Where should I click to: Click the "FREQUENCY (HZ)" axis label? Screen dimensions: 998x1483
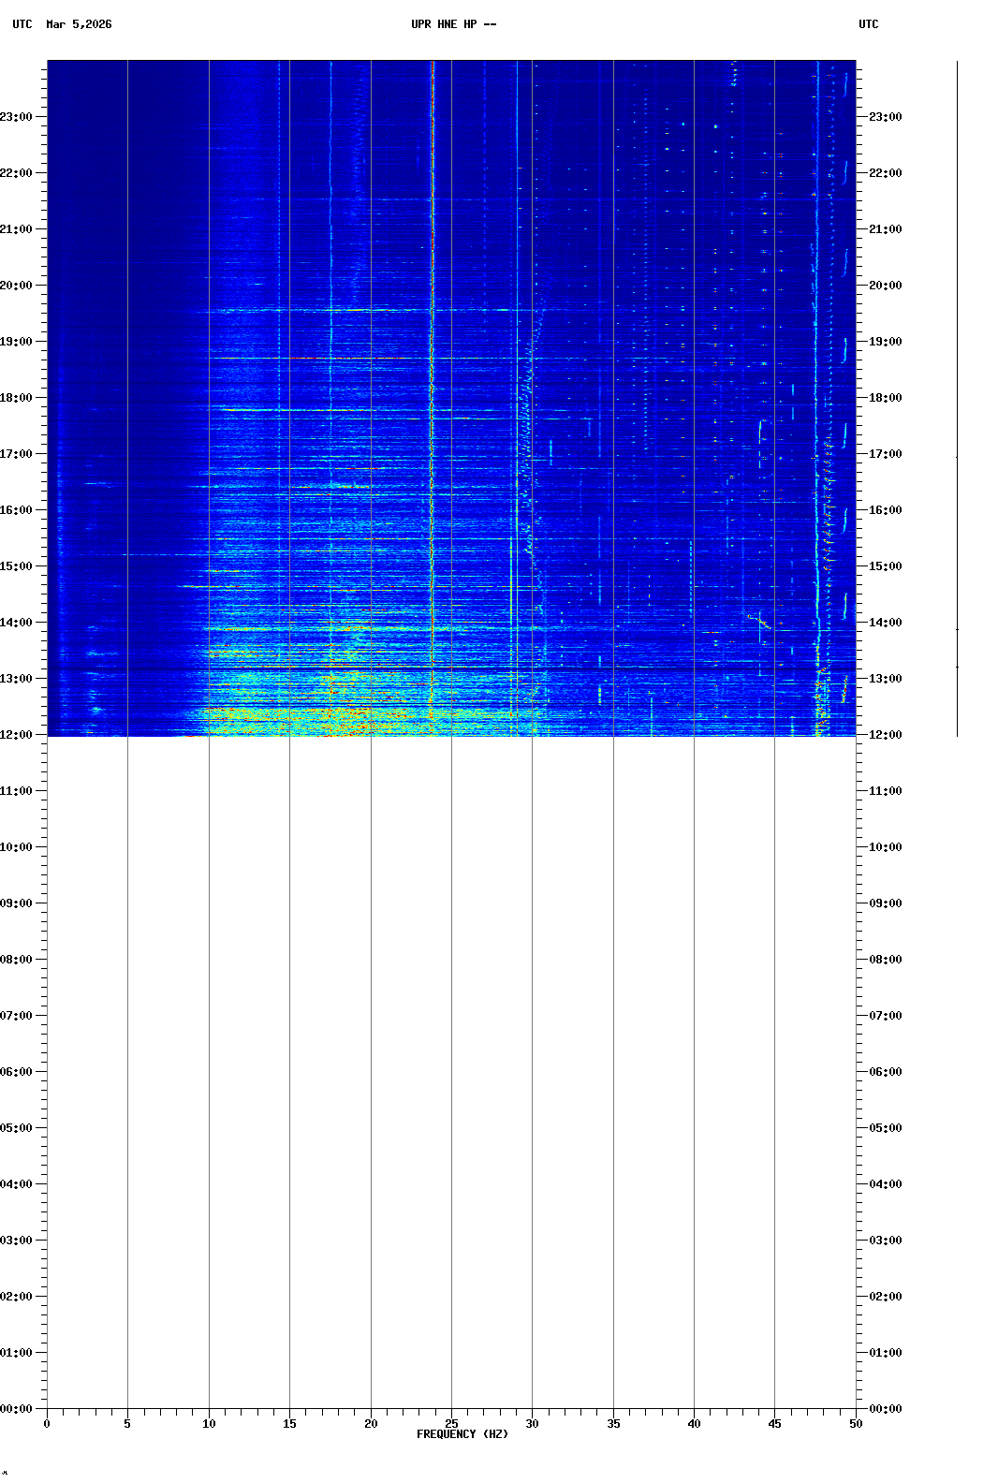pos(462,1434)
